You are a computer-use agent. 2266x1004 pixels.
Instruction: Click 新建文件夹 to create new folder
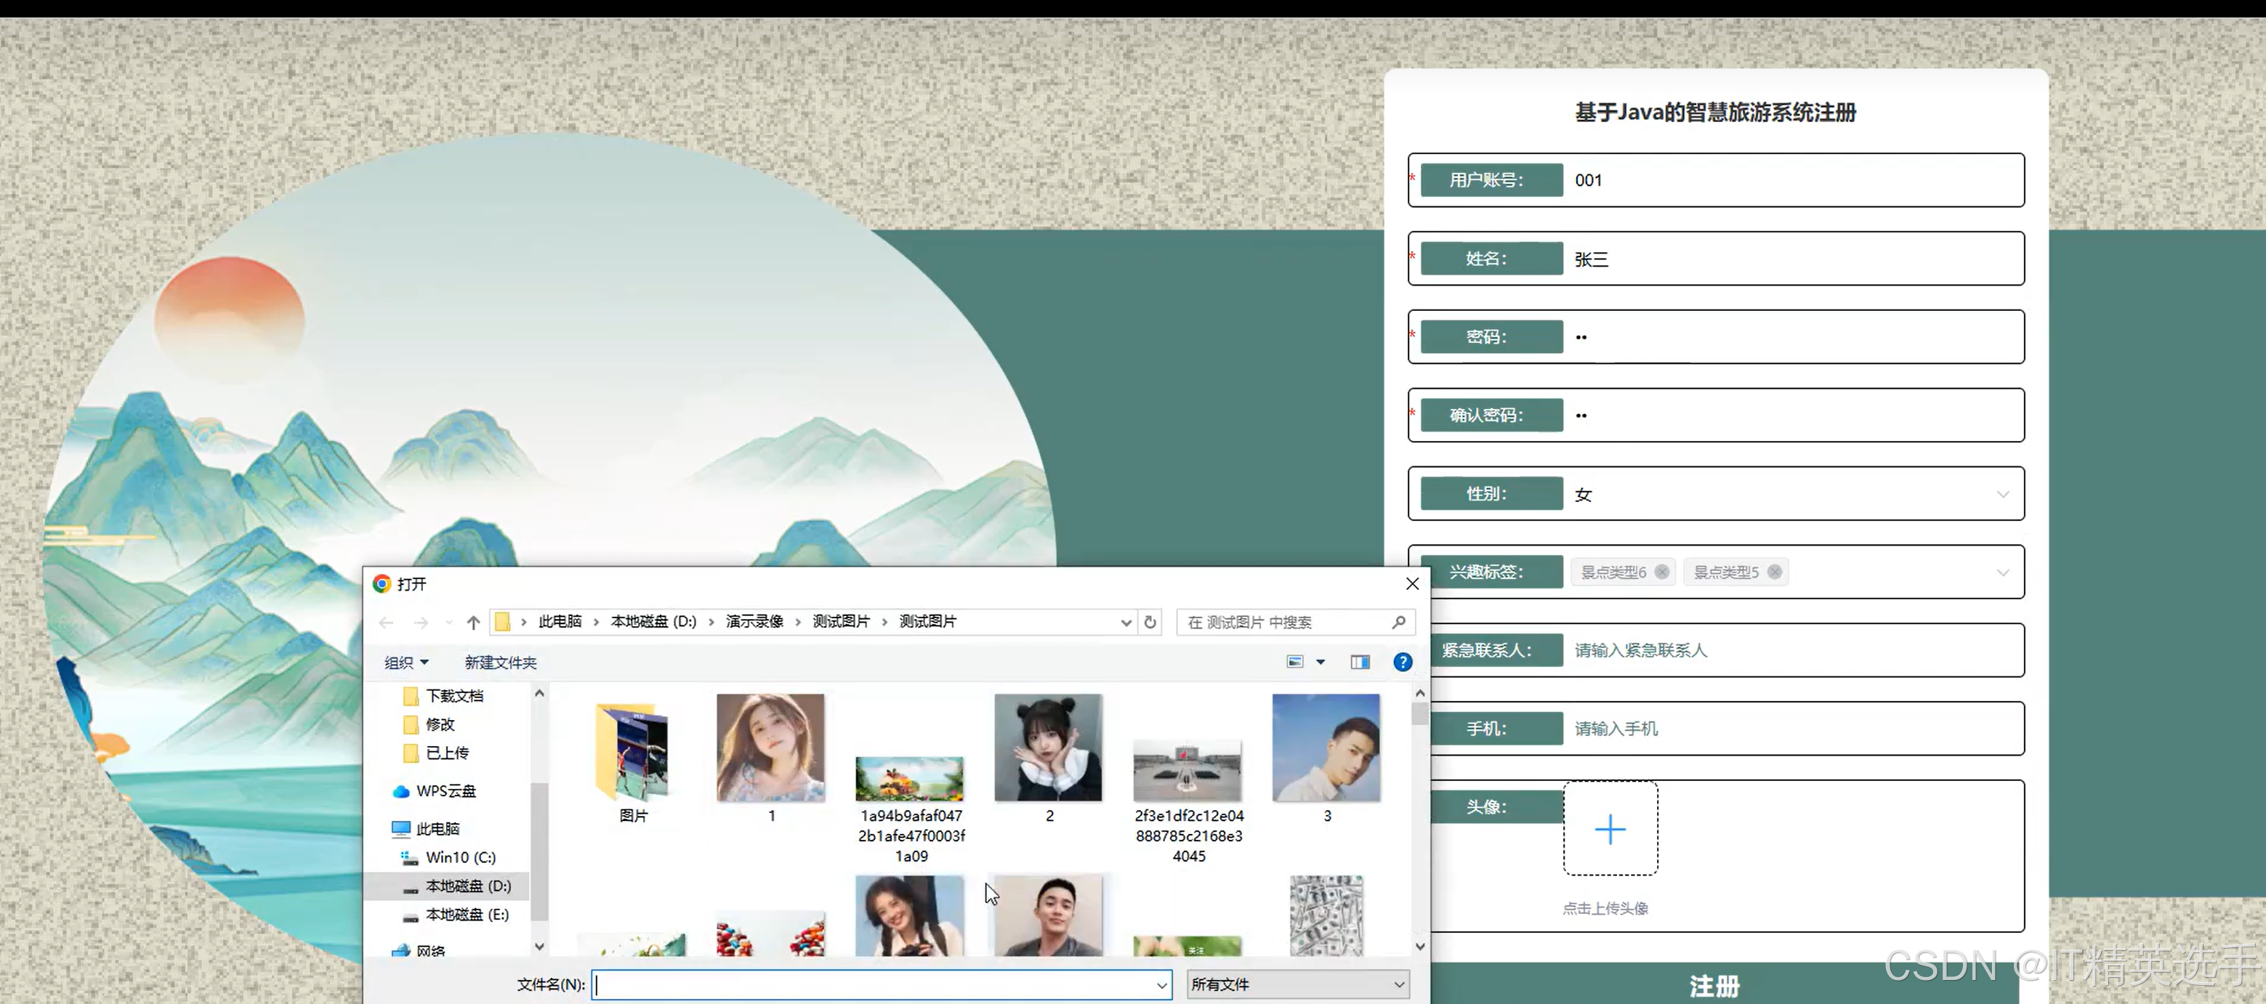click(500, 662)
